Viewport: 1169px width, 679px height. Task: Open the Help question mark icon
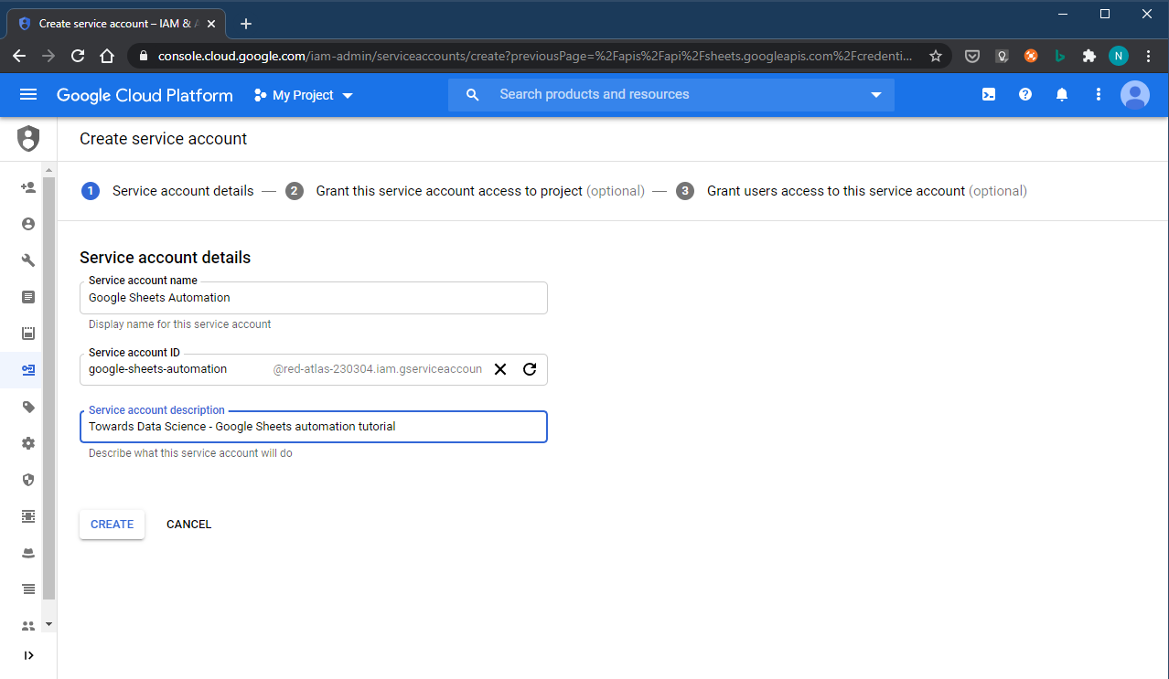point(1025,94)
